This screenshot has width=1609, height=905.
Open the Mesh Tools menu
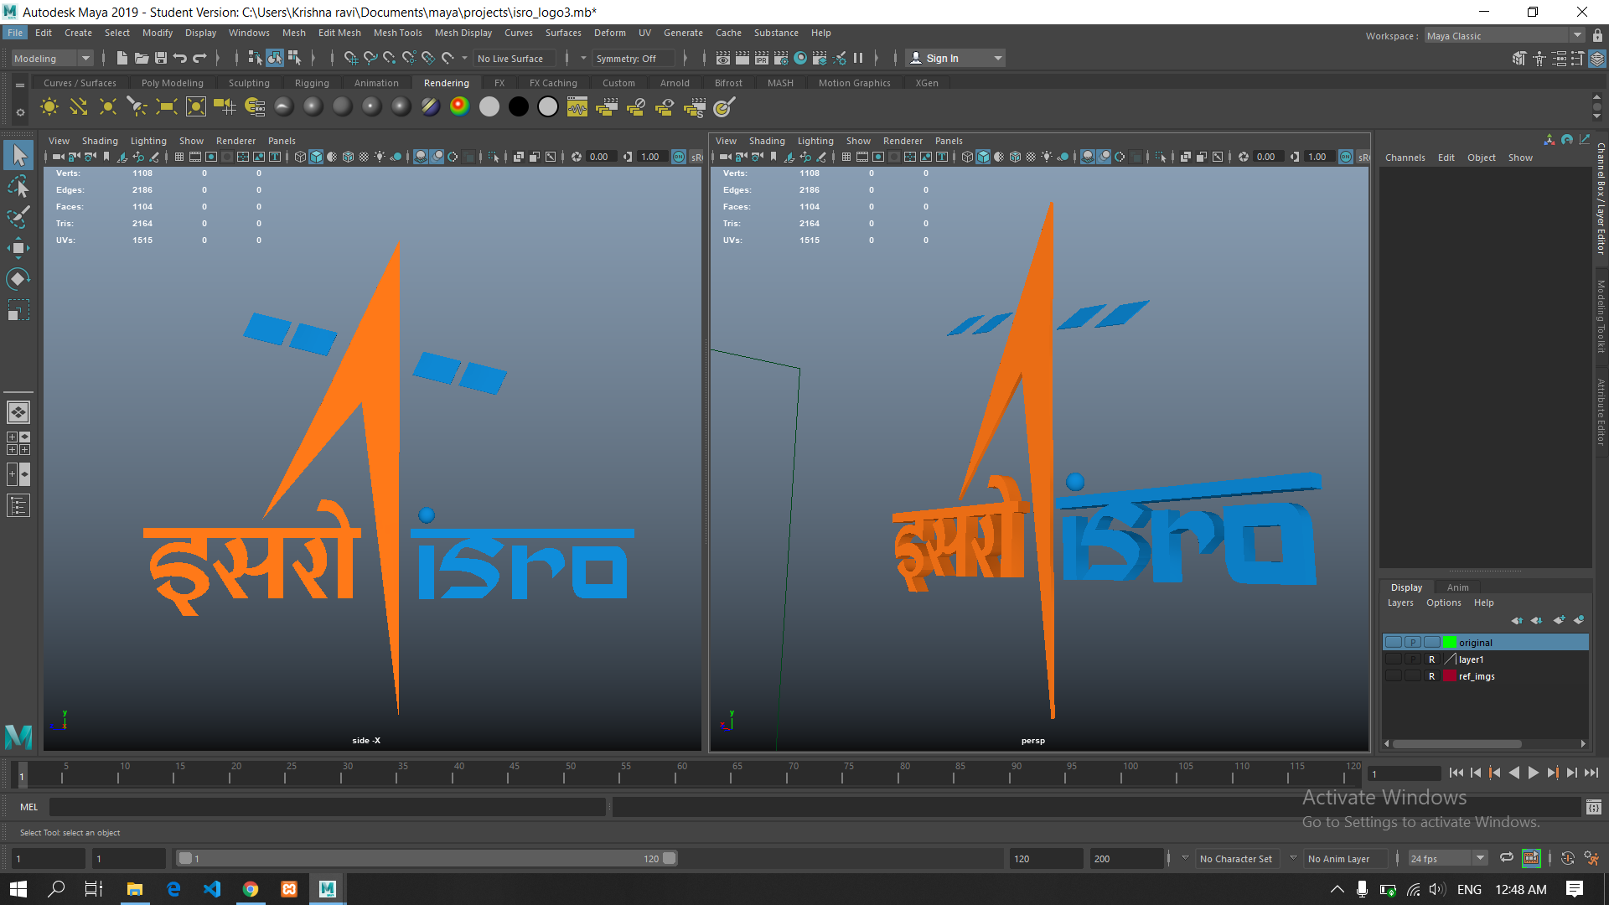[397, 33]
